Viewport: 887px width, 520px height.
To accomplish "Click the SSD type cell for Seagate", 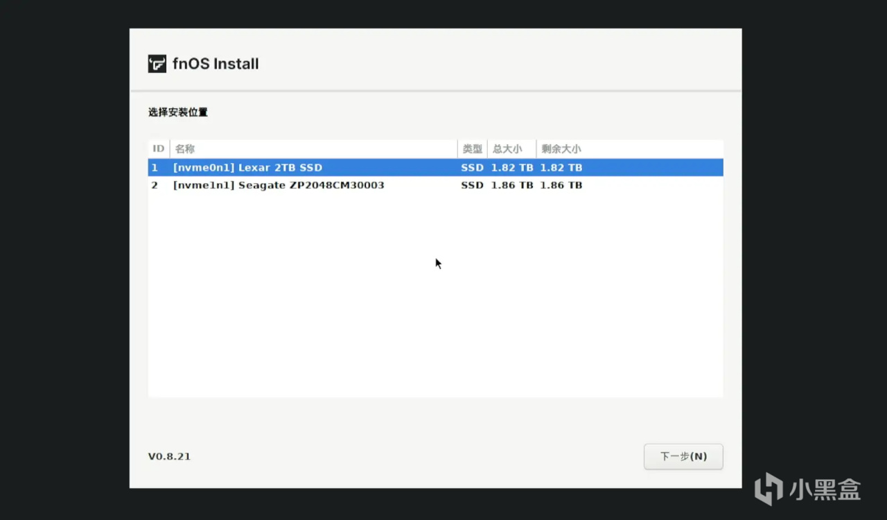I will point(473,186).
